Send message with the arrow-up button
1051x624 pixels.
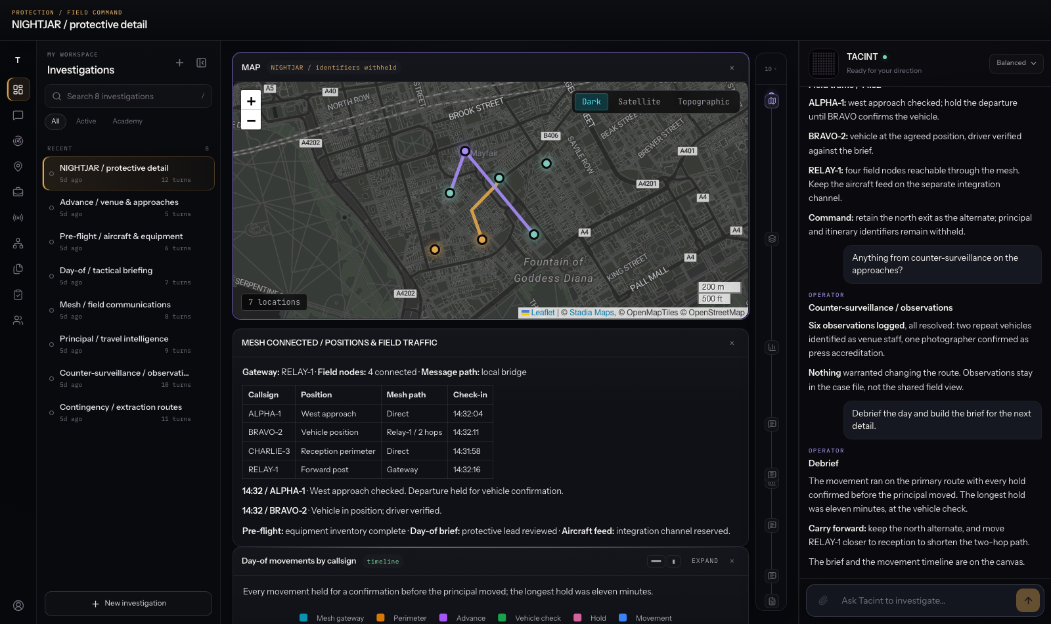pos(1028,600)
